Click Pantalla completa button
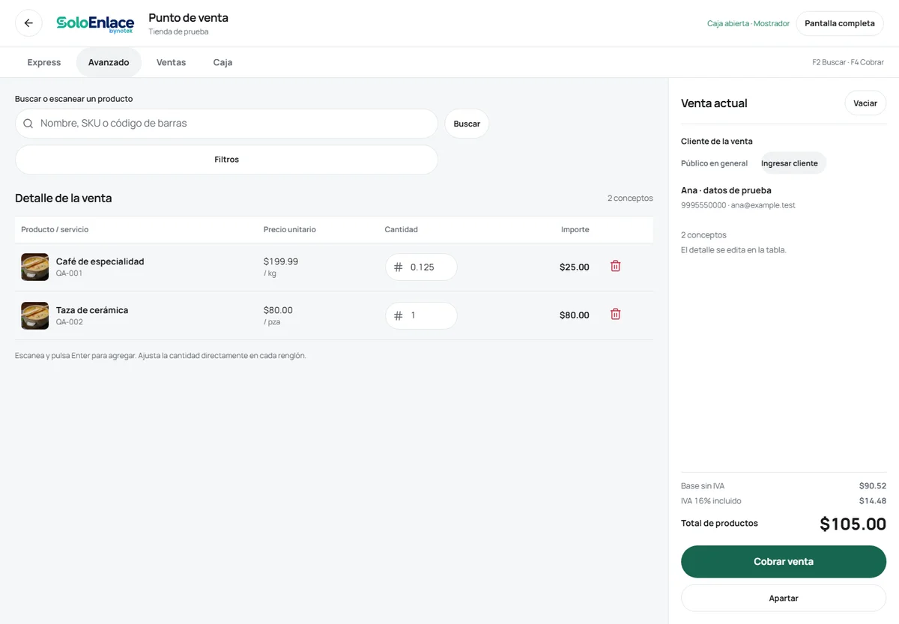 coord(840,23)
